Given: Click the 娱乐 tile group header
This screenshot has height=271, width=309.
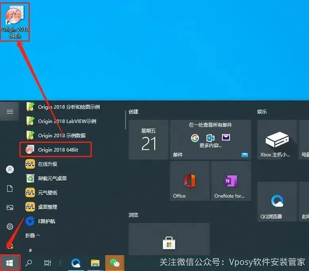Looking at the screenshot, I should click(262, 112).
